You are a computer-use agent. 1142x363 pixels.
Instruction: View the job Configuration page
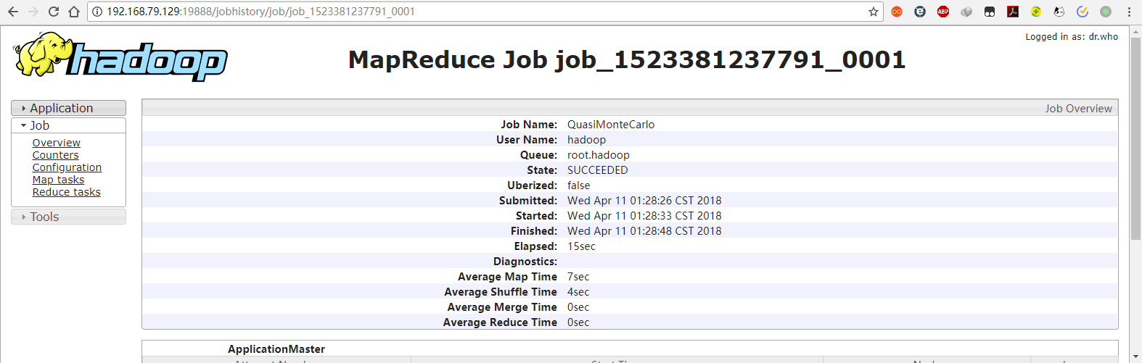pos(67,167)
